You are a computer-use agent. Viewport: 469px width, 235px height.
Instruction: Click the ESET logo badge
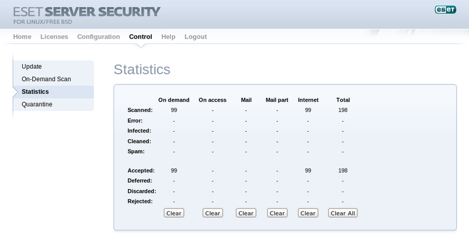446,9
